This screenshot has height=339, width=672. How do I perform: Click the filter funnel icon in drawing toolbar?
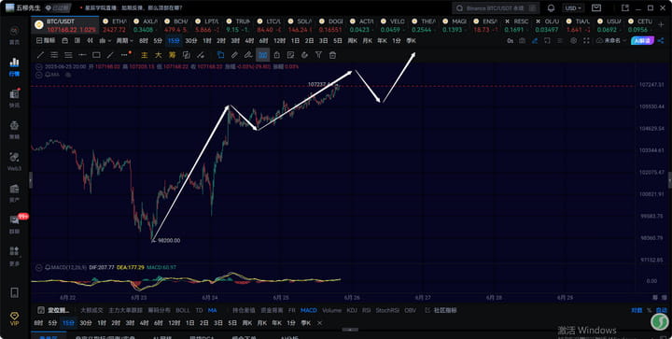(318, 55)
